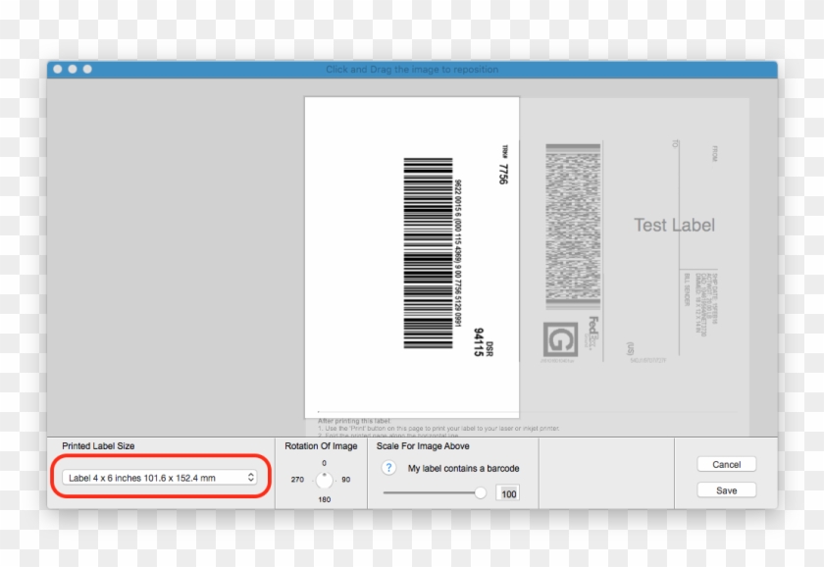Click the G ground icon on label

pos(560,339)
